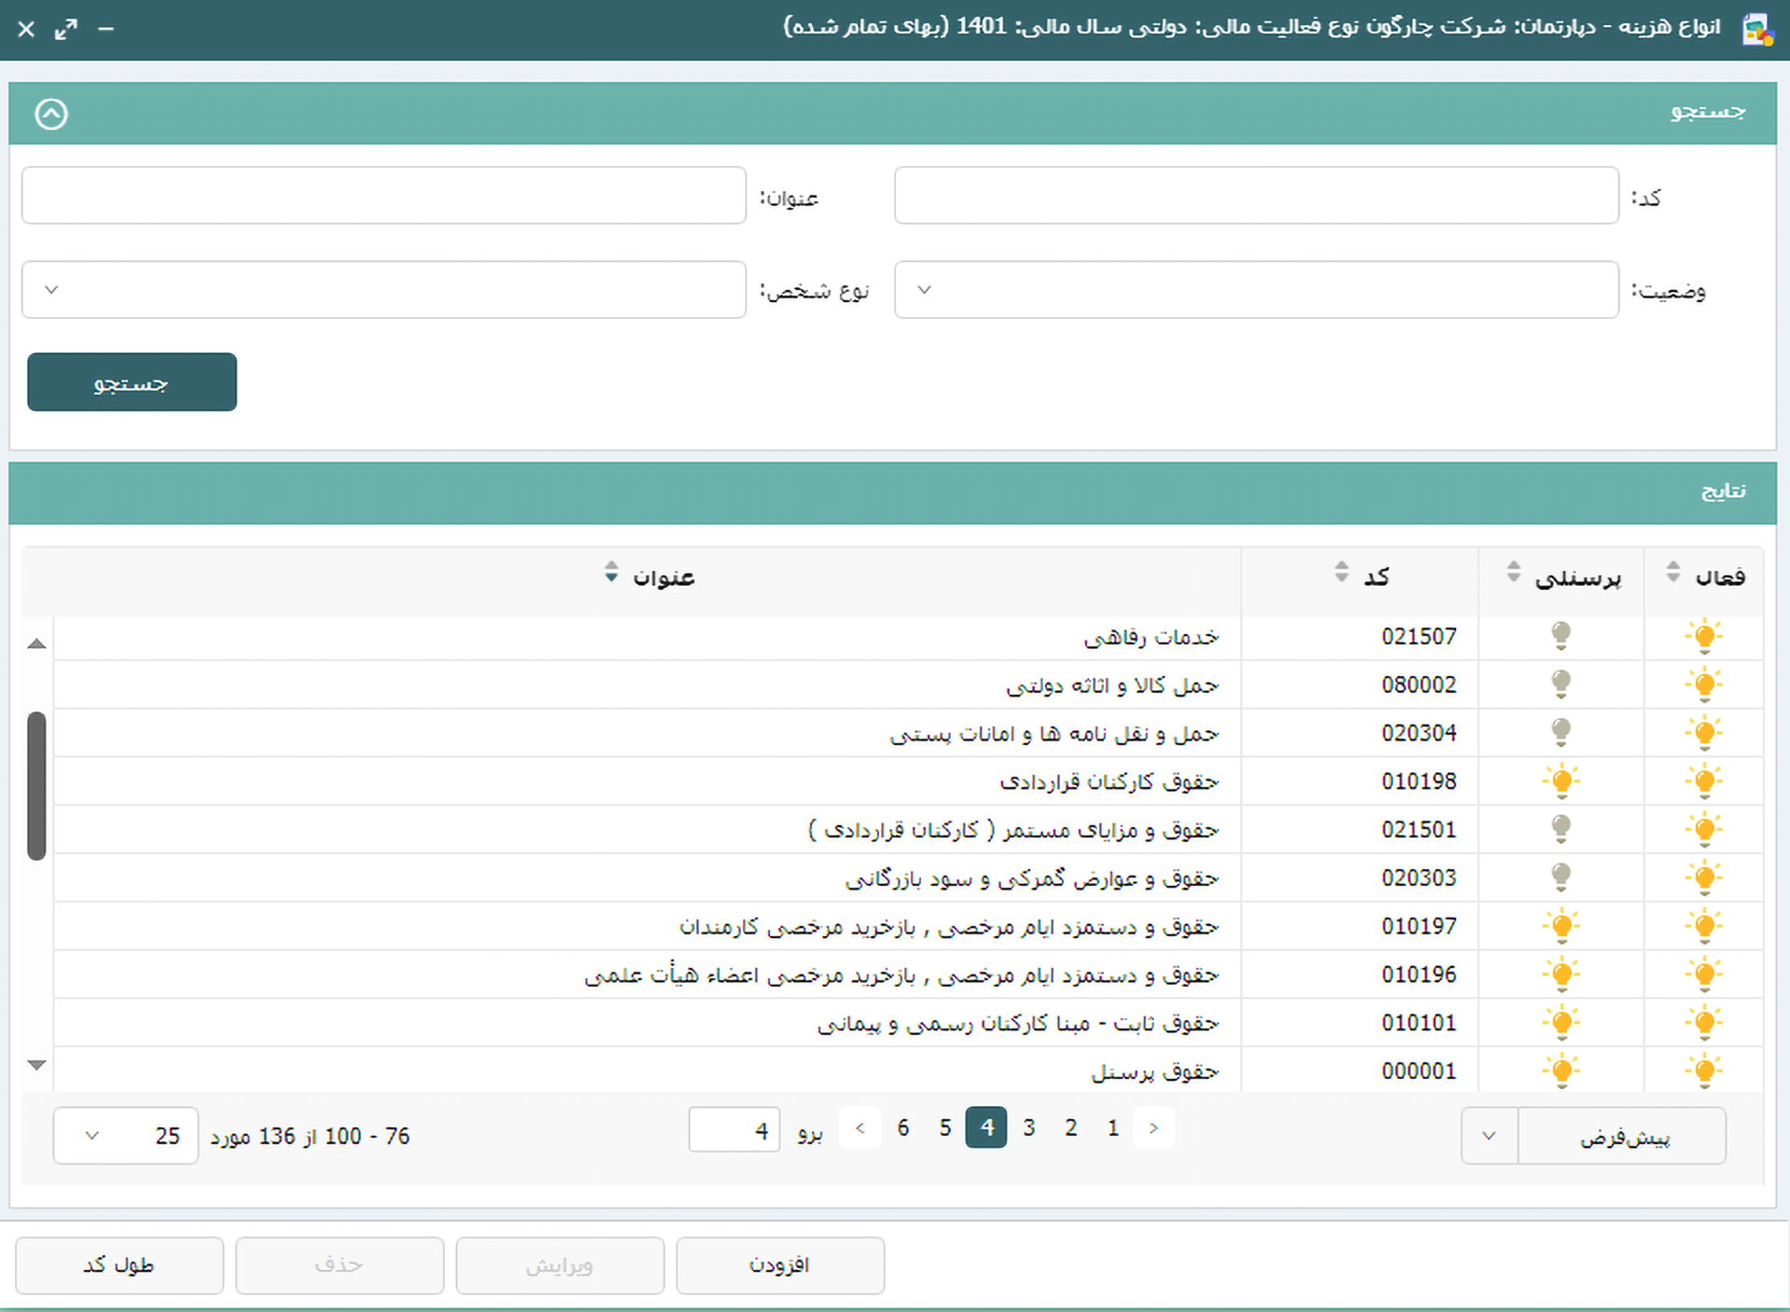Open the page size dropdown showing 25

[126, 1136]
